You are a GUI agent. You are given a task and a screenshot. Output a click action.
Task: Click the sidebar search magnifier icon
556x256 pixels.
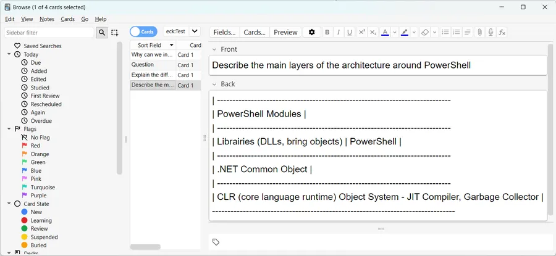[102, 33]
